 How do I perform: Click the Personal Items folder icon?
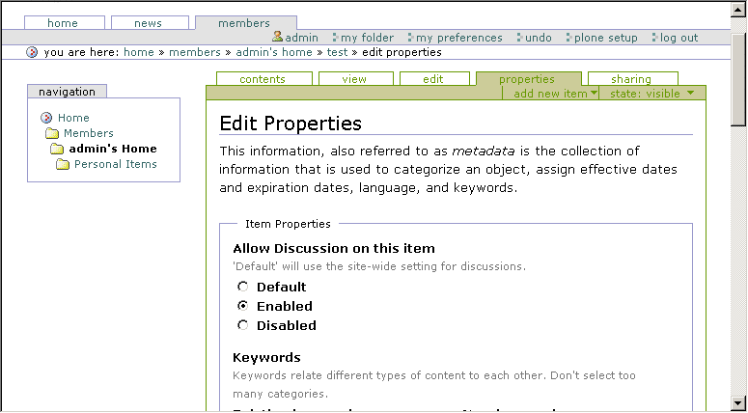click(63, 164)
